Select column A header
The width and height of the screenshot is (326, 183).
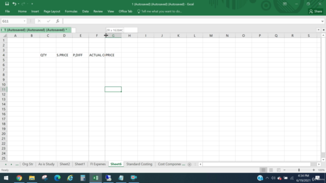point(15,36)
